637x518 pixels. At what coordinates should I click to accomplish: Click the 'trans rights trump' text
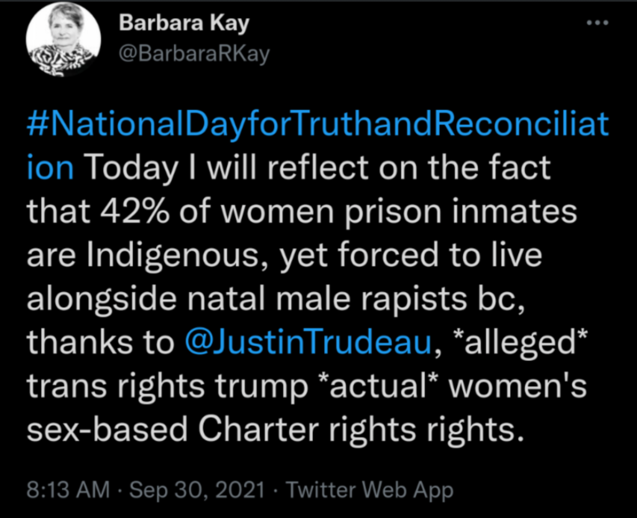[x=168, y=386]
